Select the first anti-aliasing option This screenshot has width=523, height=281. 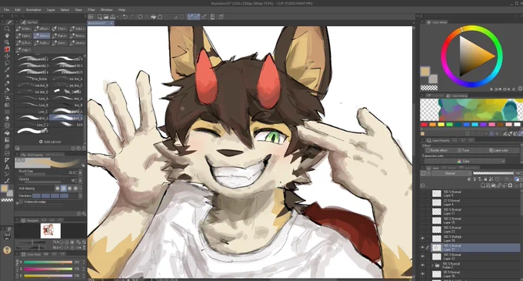58,188
